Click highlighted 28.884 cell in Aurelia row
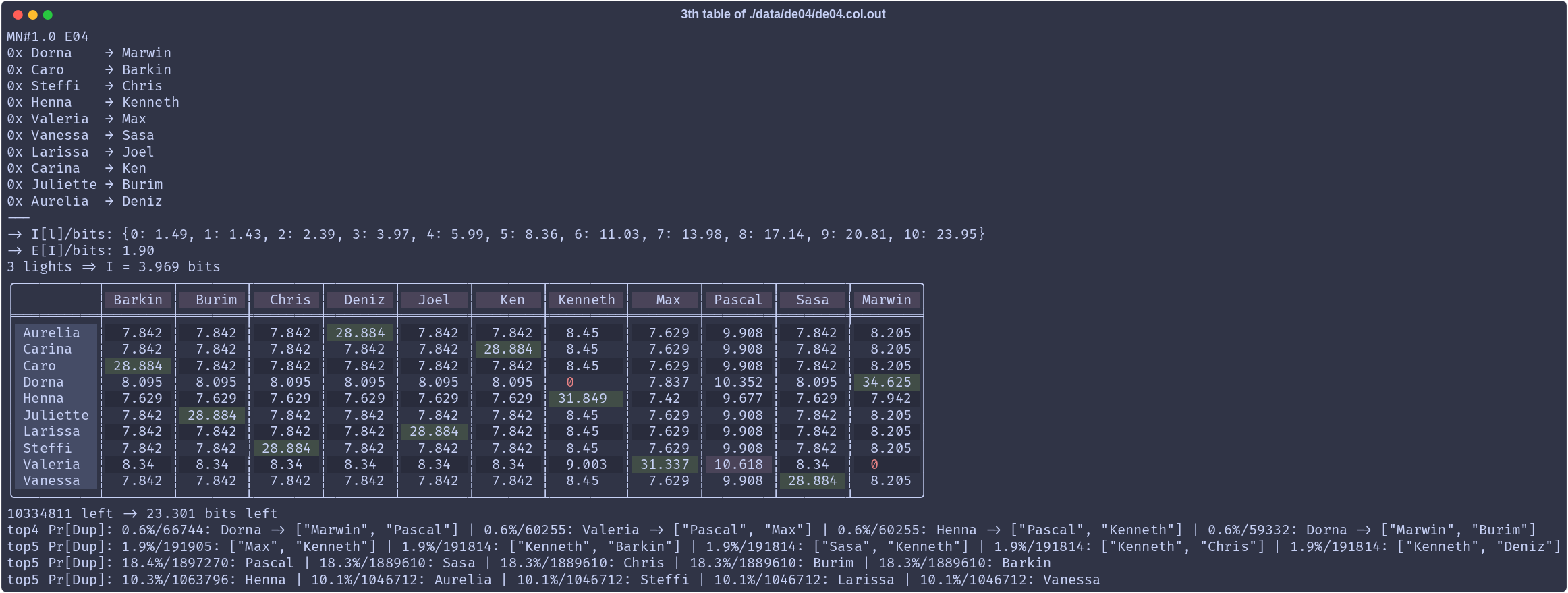 [360, 333]
